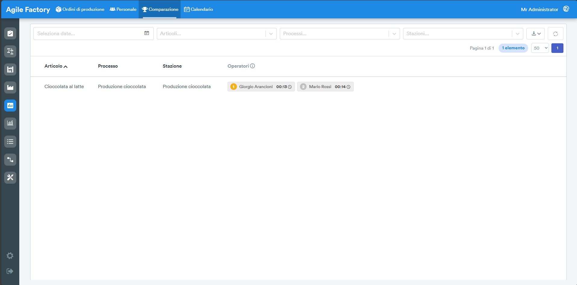Click the logout icon in sidebar
577x285 pixels.
tap(10, 271)
